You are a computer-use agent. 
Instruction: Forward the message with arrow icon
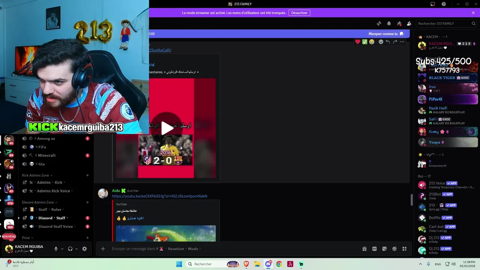point(395,42)
